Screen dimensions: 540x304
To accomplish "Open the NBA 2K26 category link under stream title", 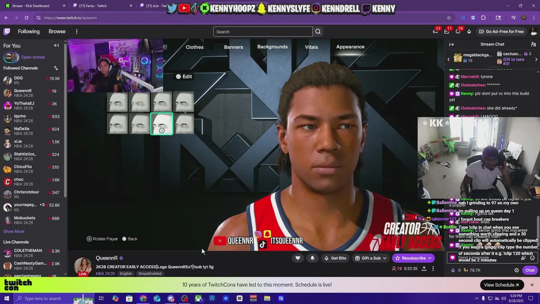I will pos(105,274).
